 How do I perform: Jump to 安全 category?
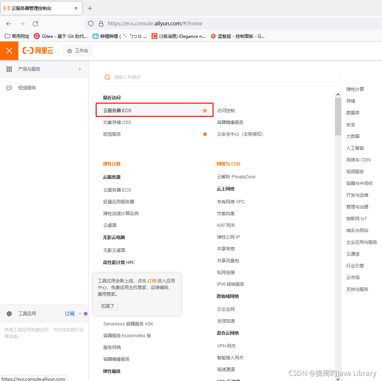[x=351, y=125]
